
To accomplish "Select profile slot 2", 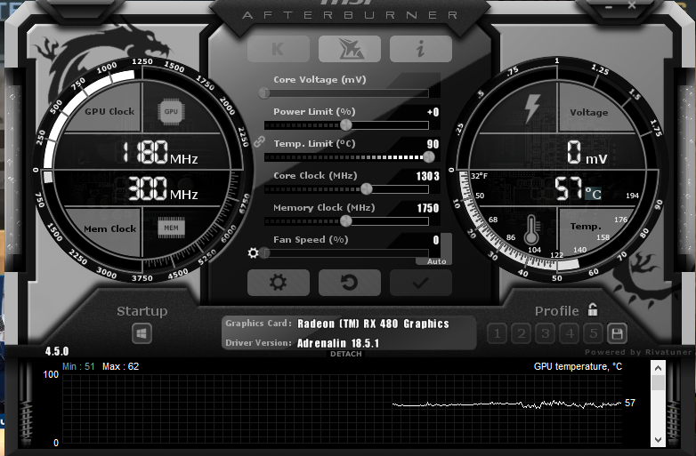I will pos(522,333).
